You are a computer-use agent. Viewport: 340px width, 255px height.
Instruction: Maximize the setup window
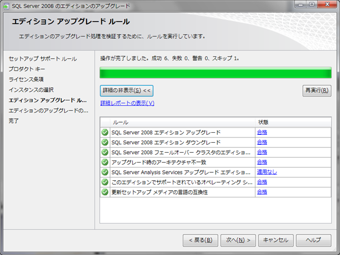point(312,5)
